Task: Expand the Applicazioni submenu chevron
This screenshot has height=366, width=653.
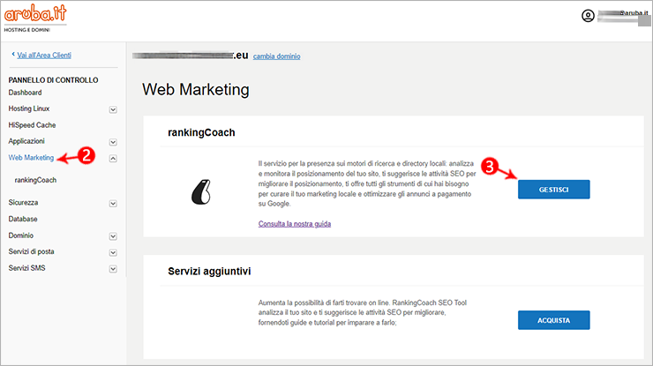Action: [x=113, y=142]
